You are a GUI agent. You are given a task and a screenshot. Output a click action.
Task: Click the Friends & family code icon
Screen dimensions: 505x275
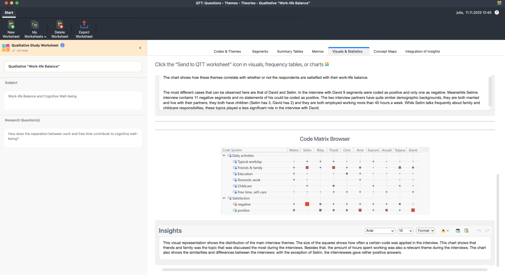(235, 168)
